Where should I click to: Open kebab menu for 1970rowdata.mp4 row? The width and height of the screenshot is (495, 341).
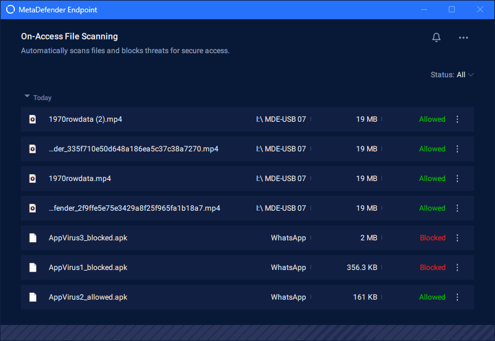coord(457,179)
